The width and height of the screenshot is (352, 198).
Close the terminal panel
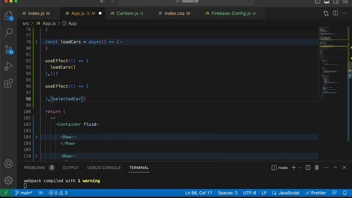tap(344, 168)
